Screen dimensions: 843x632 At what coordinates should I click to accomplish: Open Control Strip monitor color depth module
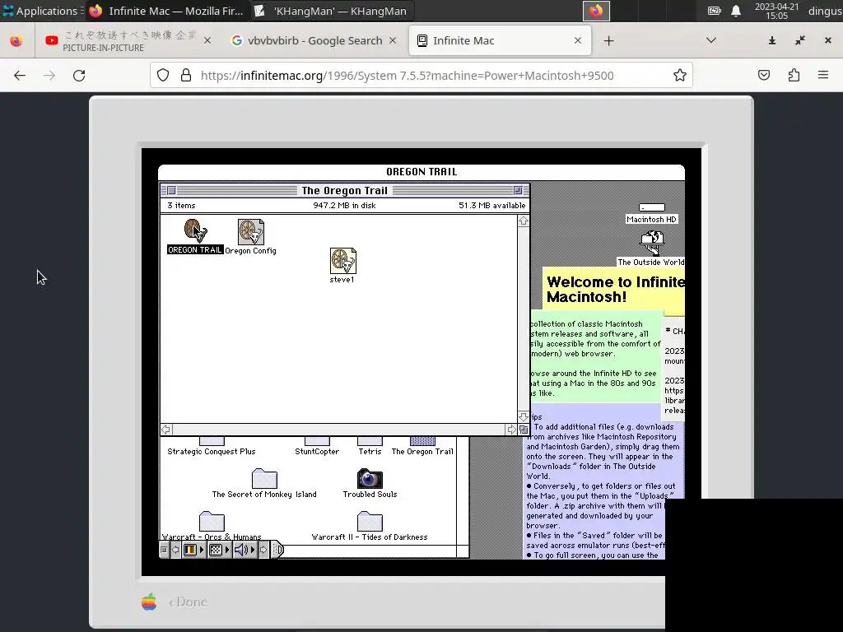pyautogui.click(x=193, y=550)
